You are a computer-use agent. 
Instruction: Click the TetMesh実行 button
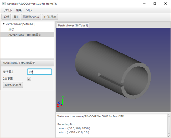click(x=13, y=85)
